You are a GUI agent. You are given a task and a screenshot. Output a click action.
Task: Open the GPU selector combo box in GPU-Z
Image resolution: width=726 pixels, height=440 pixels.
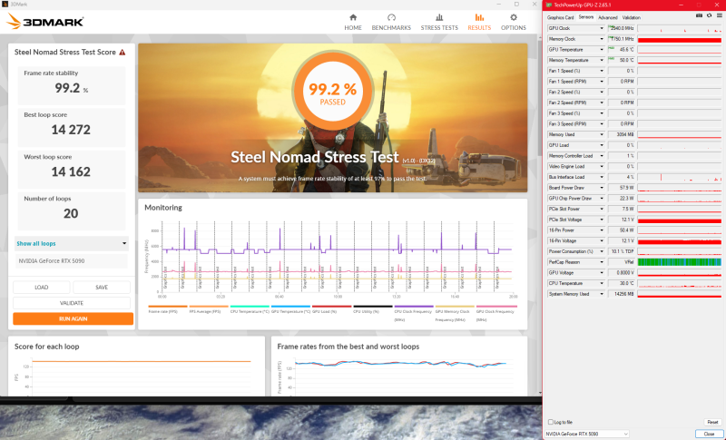click(586, 434)
